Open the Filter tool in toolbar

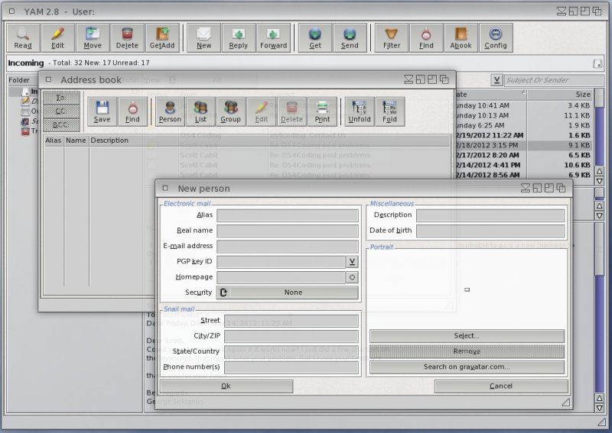click(x=392, y=37)
